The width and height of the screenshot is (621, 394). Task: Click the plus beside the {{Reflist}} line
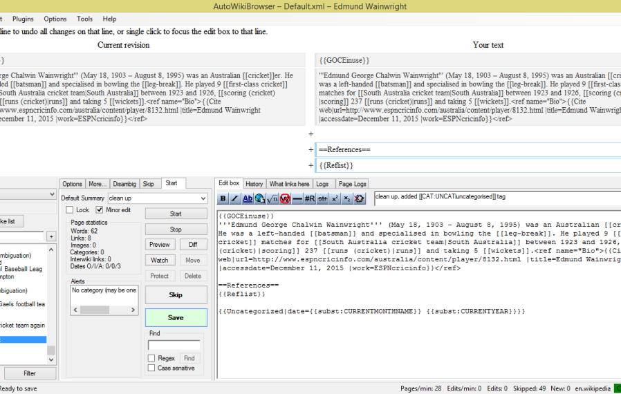coord(311,165)
